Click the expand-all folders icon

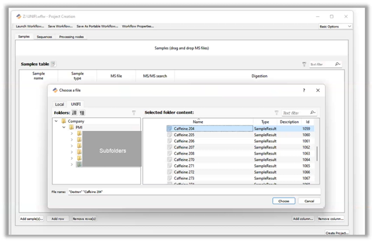(x=74, y=113)
